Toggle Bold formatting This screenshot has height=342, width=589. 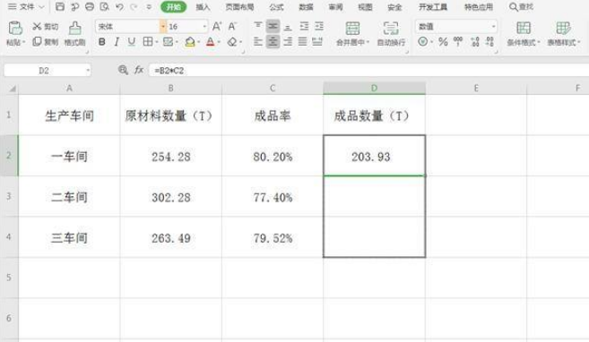[x=102, y=41]
